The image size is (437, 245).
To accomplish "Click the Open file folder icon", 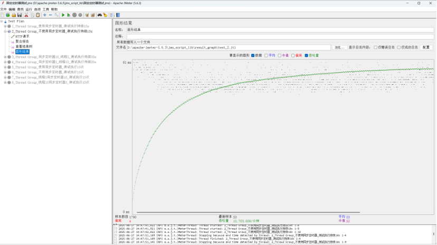I will [x=14, y=15].
